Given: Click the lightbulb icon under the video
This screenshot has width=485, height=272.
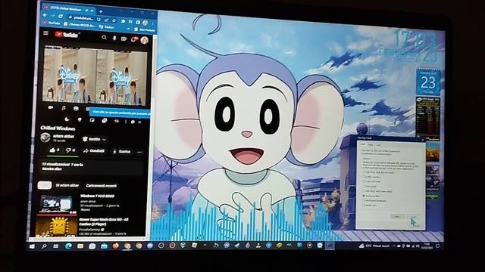Looking at the screenshot, I should click(x=80, y=119).
